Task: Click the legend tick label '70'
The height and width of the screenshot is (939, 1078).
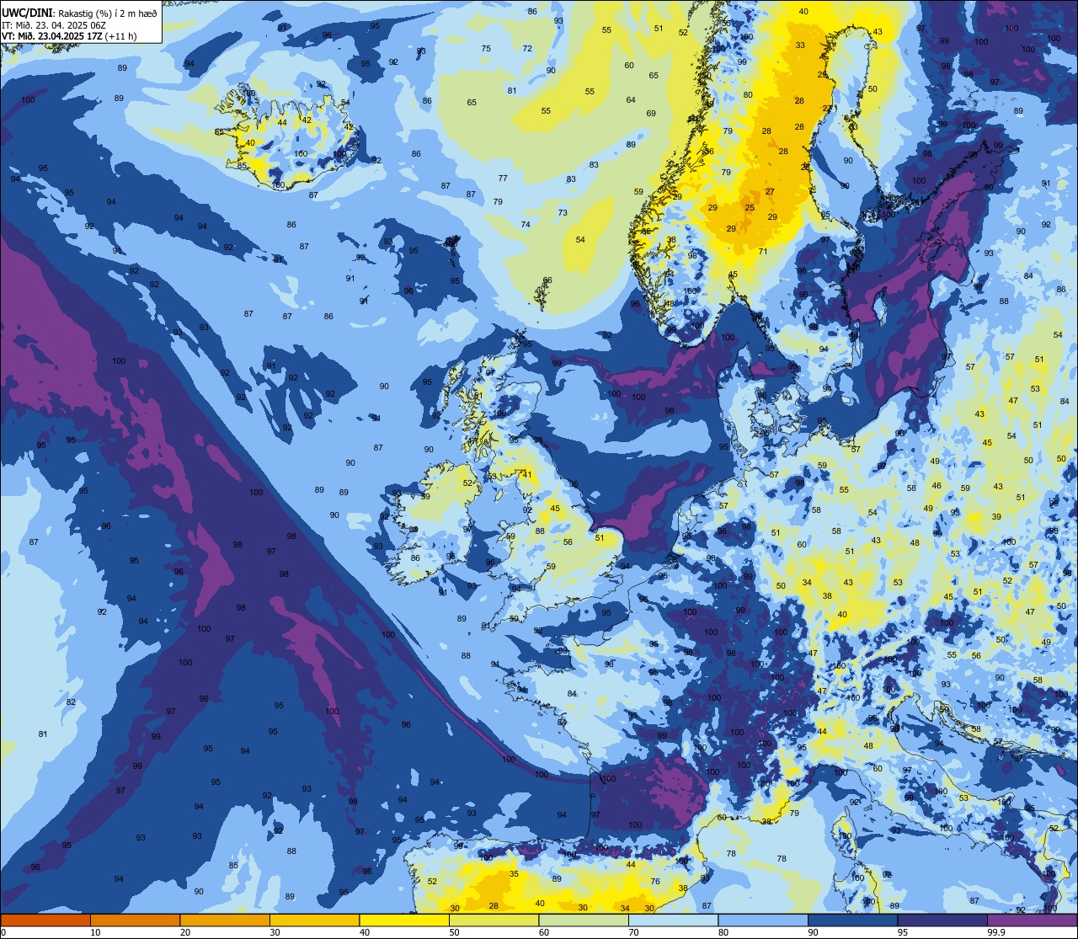Action: click(634, 931)
